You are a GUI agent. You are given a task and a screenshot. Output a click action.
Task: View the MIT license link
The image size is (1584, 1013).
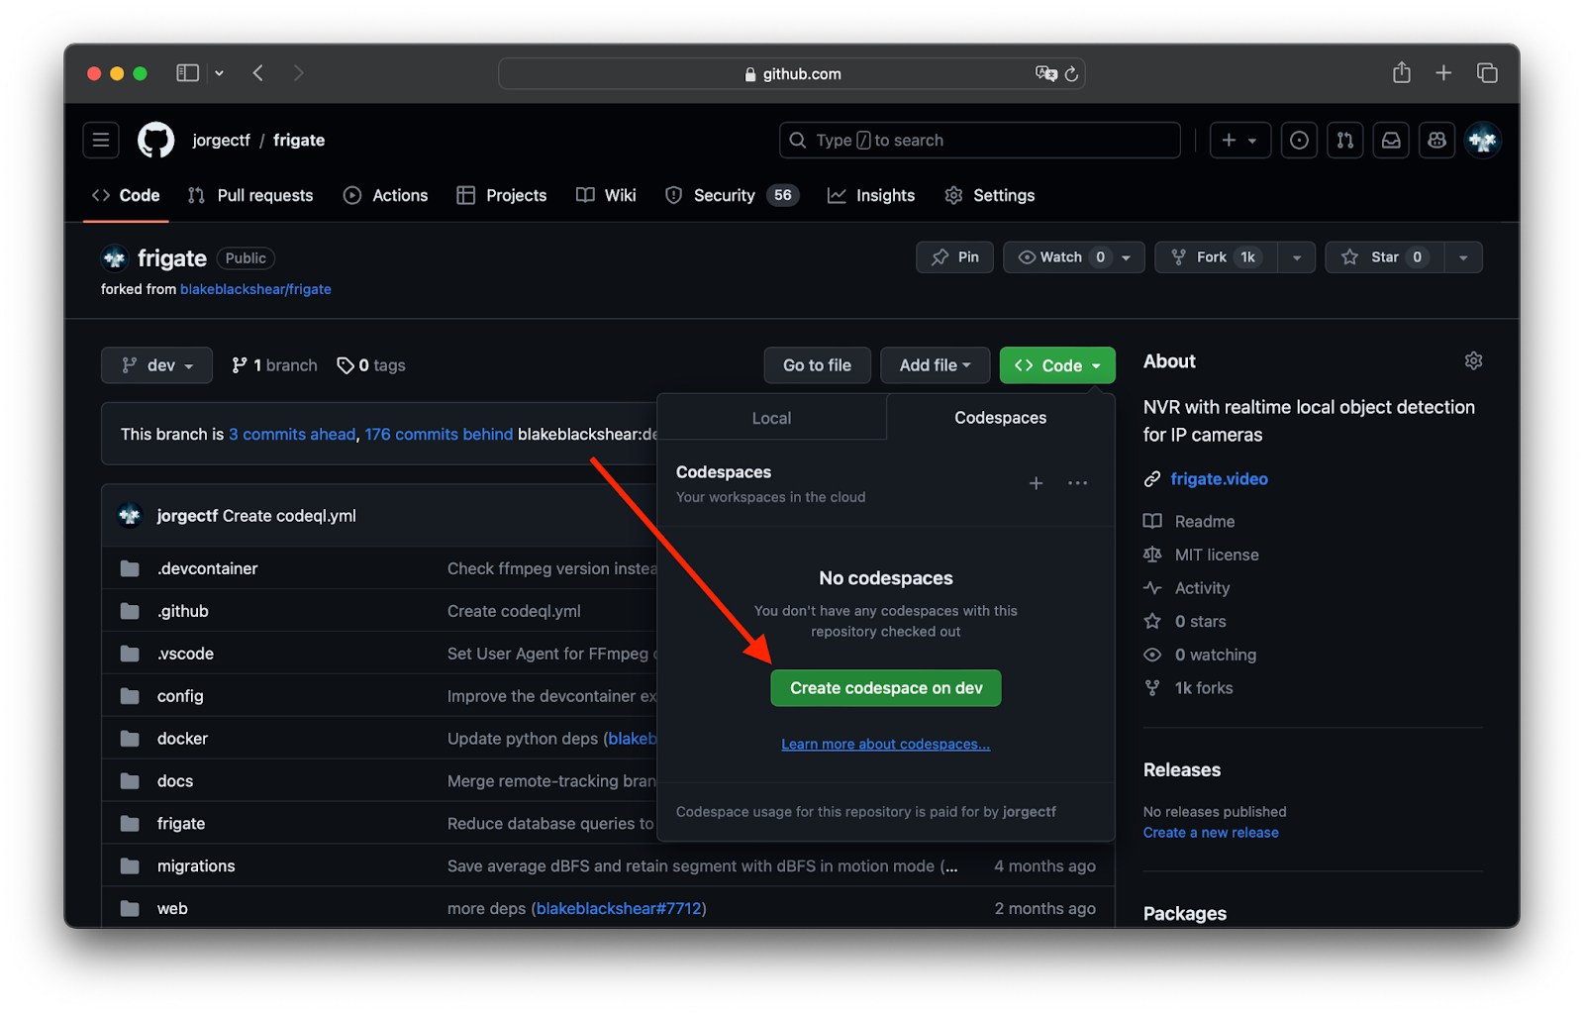(1202, 556)
